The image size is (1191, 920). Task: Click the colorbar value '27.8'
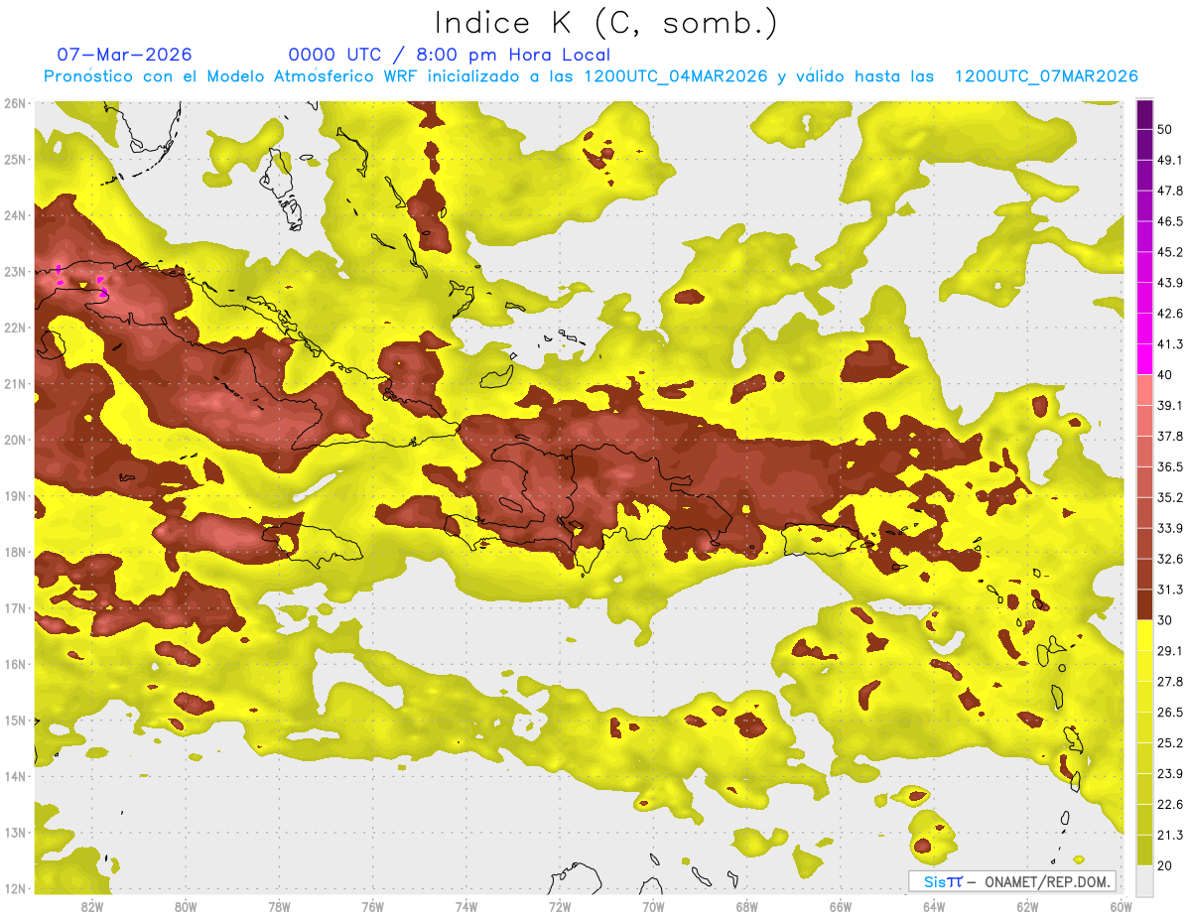coord(1169,682)
